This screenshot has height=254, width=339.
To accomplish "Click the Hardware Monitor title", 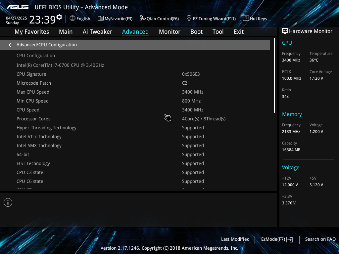I will click(x=311, y=31).
